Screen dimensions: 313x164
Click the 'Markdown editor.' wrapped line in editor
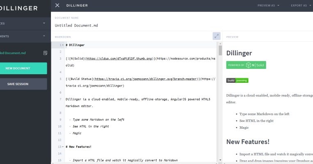tap(79, 106)
